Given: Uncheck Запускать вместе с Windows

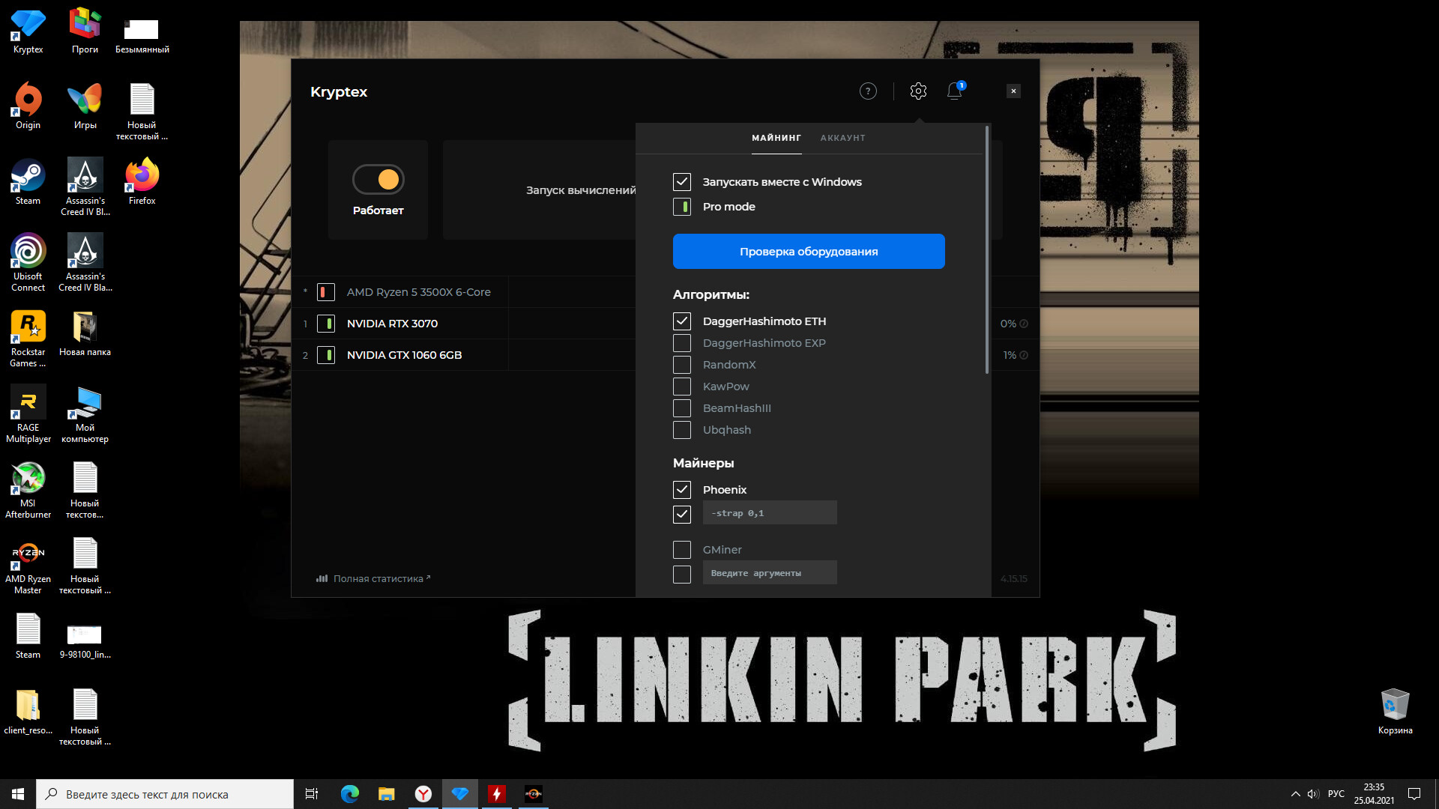Looking at the screenshot, I should pyautogui.click(x=682, y=182).
